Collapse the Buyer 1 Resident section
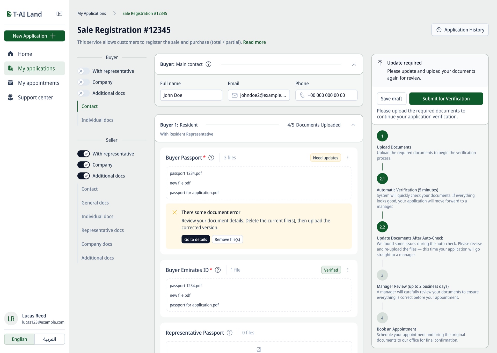 (x=353, y=125)
